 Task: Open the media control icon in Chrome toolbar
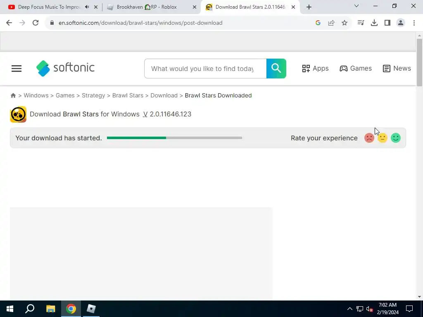[x=361, y=23]
